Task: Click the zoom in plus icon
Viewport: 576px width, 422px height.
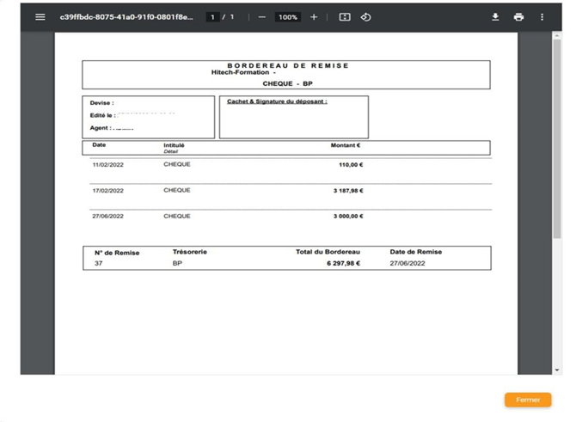Action: (x=314, y=17)
